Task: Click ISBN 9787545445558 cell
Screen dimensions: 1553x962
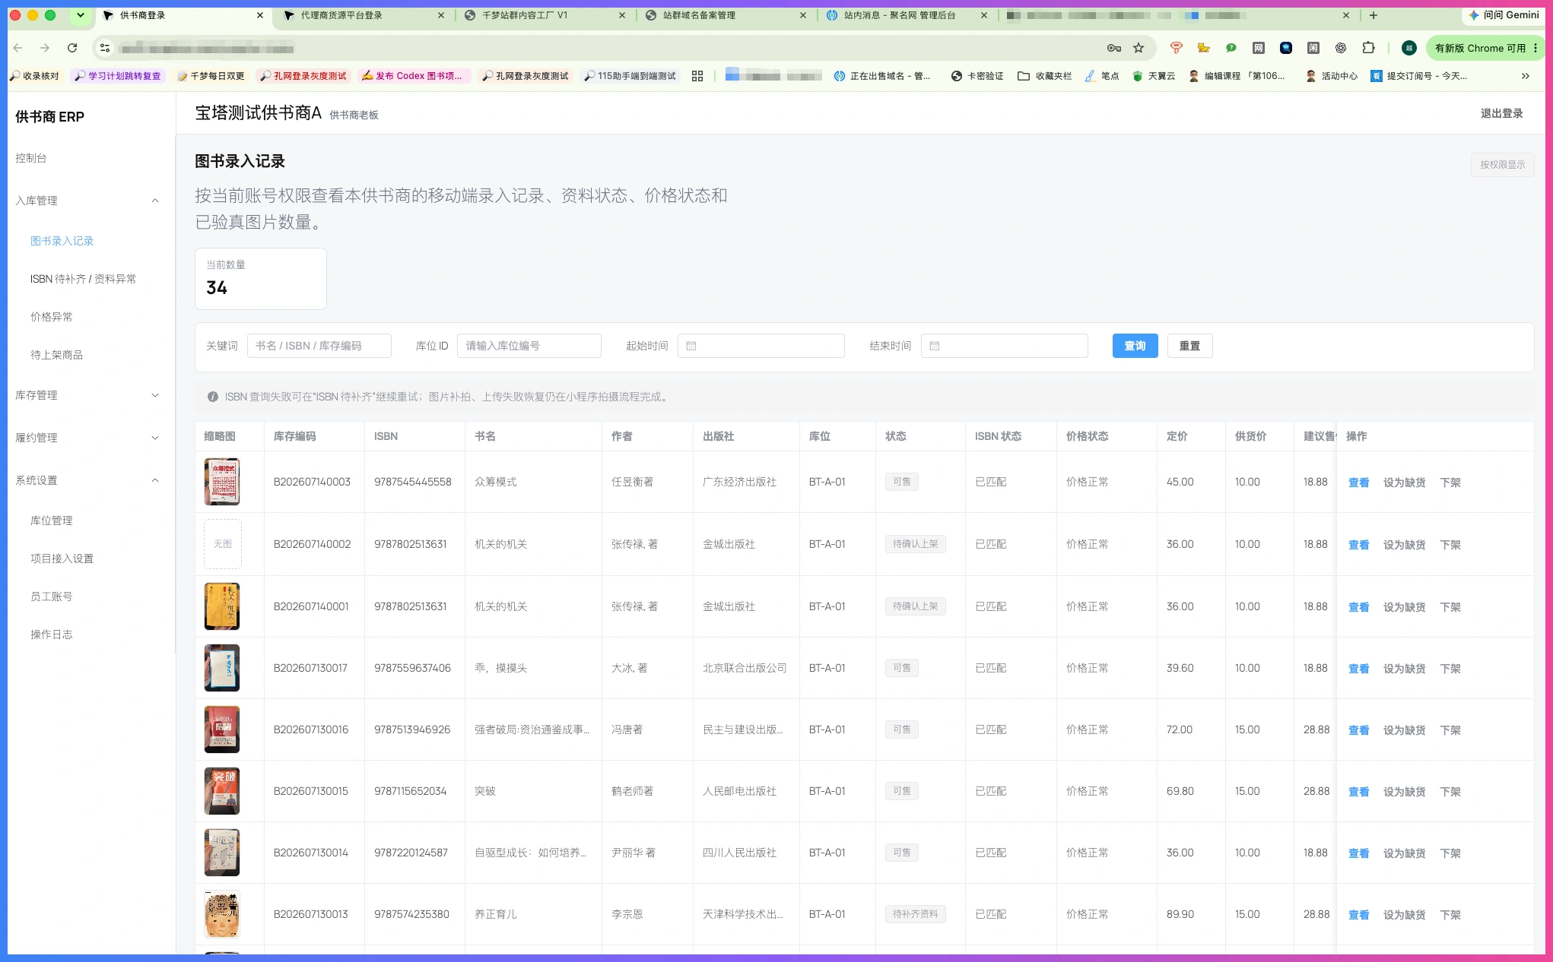Action: tap(413, 482)
